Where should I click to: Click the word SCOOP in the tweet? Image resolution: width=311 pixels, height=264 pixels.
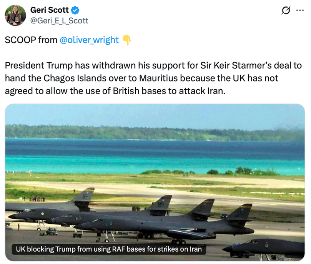[20, 40]
